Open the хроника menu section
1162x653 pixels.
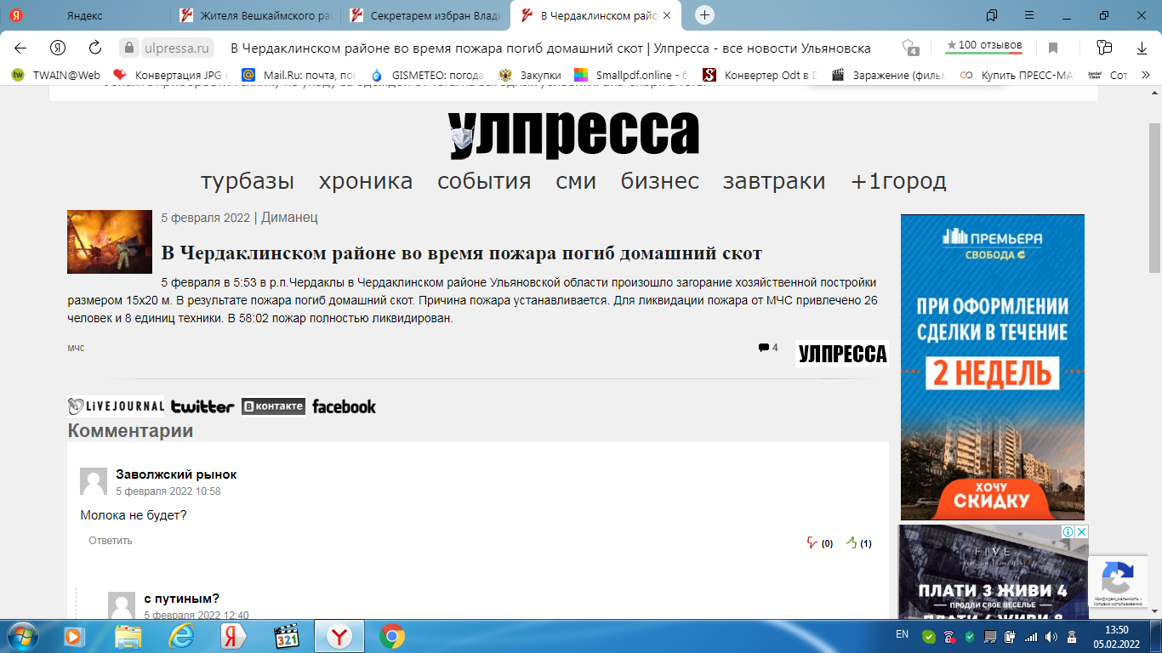click(366, 181)
